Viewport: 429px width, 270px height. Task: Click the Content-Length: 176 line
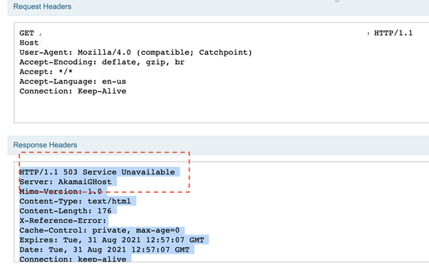(x=66, y=211)
